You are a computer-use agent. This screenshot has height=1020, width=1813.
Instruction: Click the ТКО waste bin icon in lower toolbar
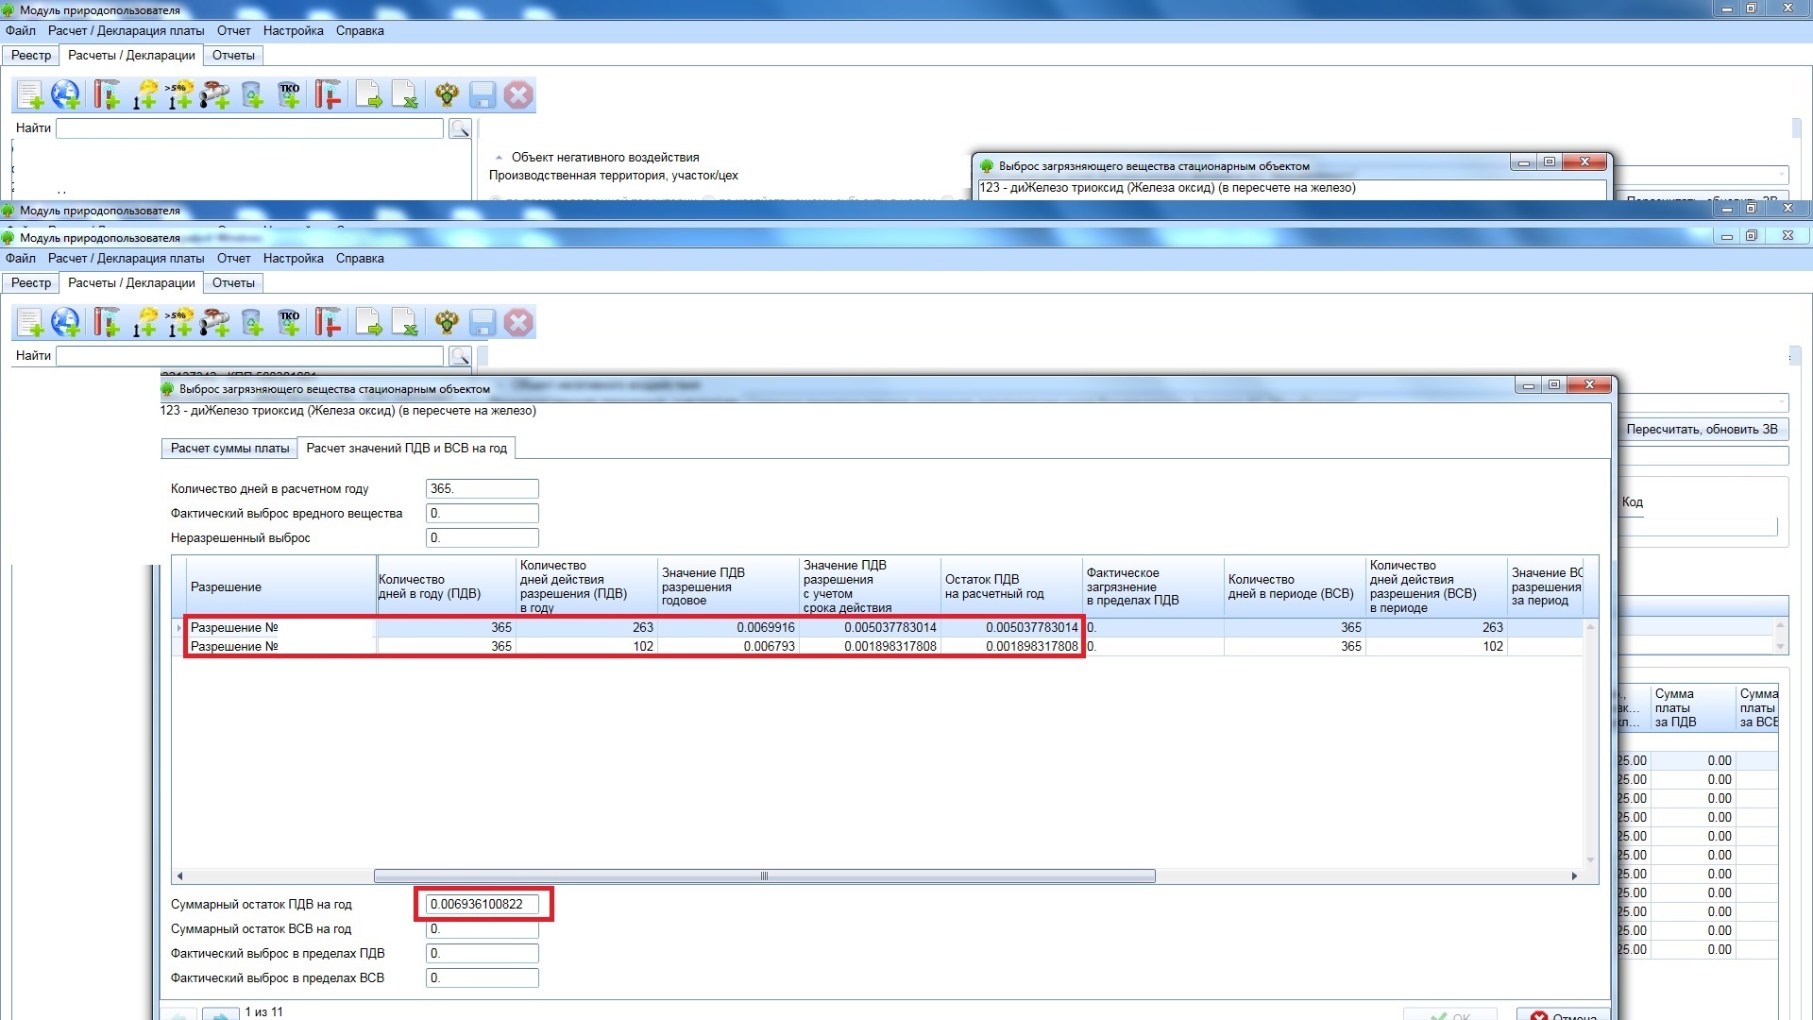(289, 323)
